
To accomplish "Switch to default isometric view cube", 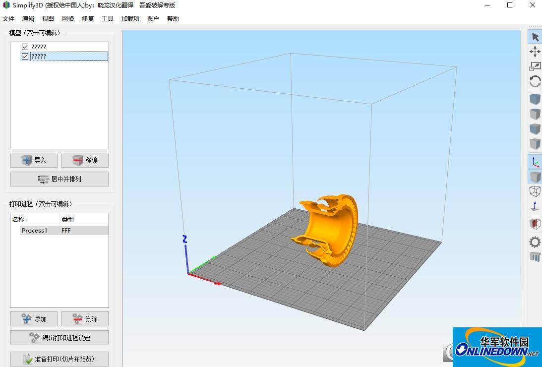I will (x=535, y=99).
